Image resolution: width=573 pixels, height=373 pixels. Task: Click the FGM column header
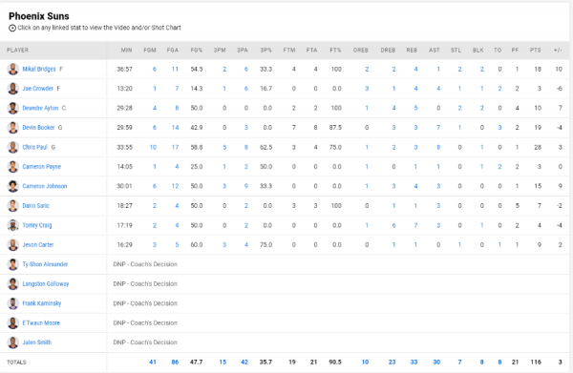150,50
